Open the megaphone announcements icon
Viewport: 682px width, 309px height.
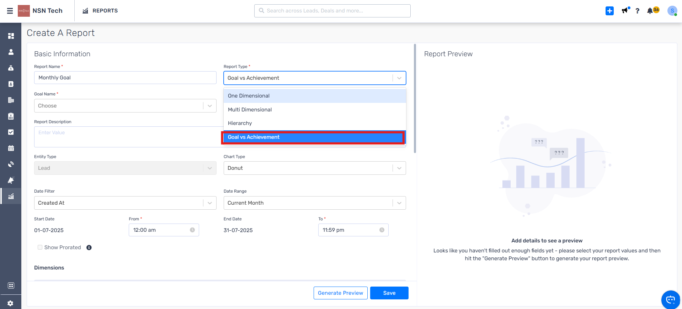[625, 11]
